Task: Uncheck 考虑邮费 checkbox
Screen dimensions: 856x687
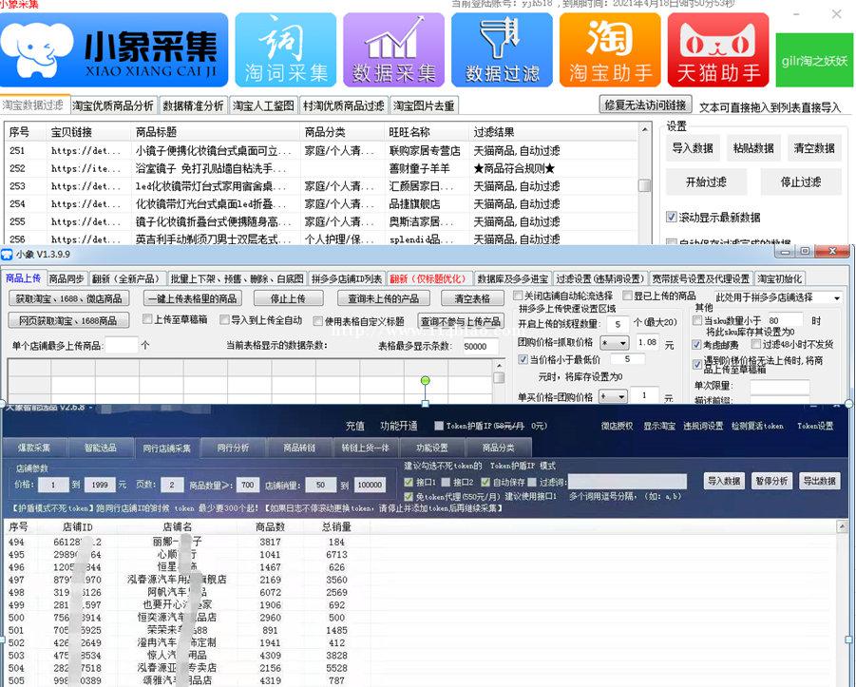Action: click(x=696, y=344)
